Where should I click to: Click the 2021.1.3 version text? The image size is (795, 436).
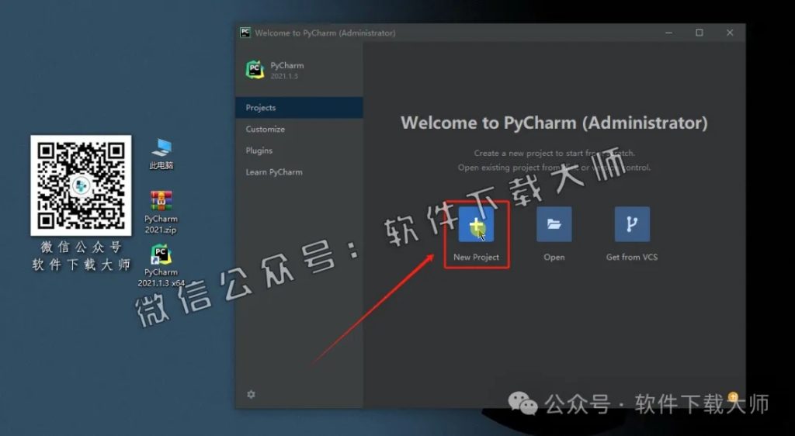pyautogui.click(x=284, y=77)
